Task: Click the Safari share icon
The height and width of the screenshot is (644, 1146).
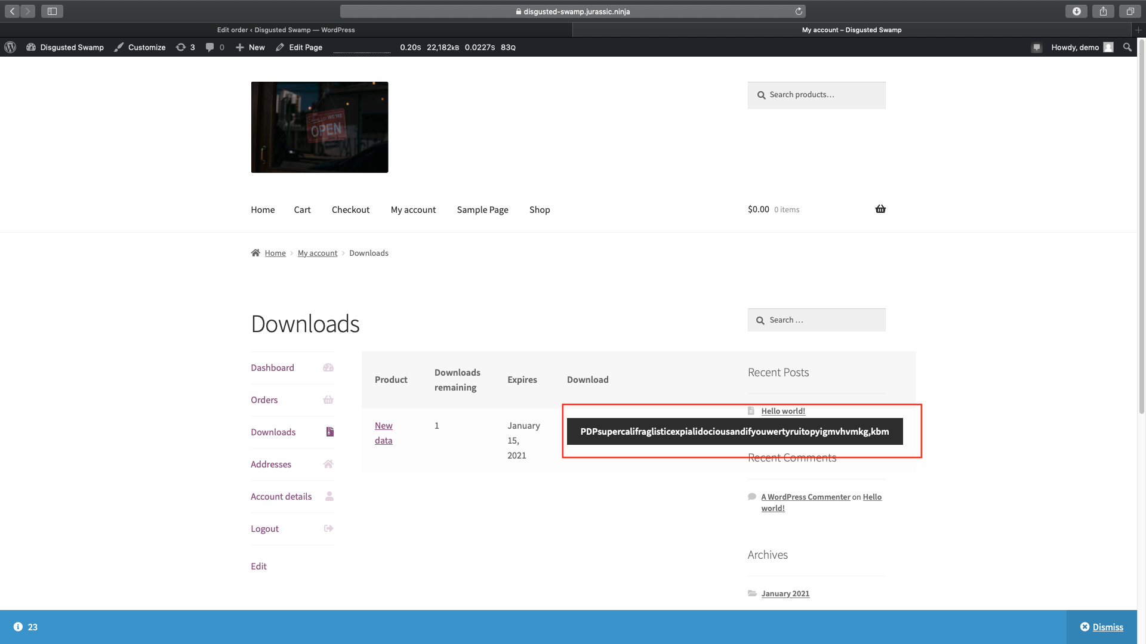Action: pyautogui.click(x=1102, y=11)
